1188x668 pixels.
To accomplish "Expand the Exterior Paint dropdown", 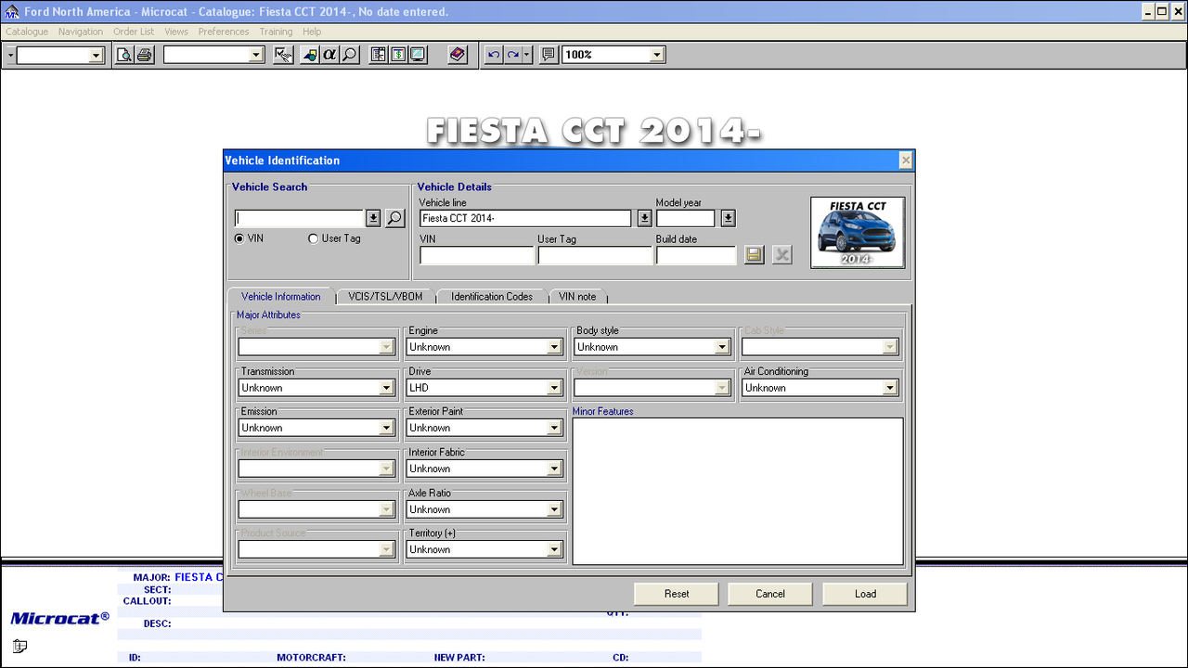I will tap(554, 428).
